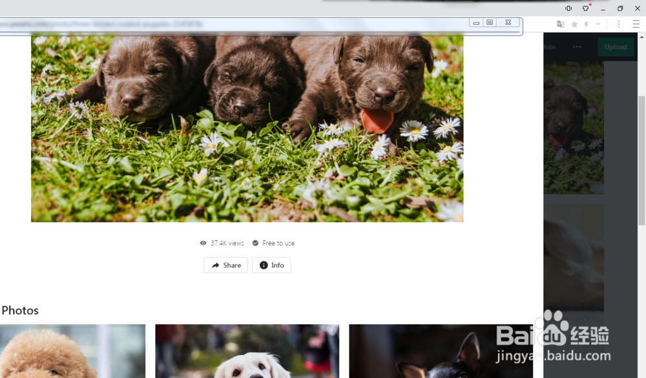
Task: Click the "Photos" section heading
Action: (20, 310)
